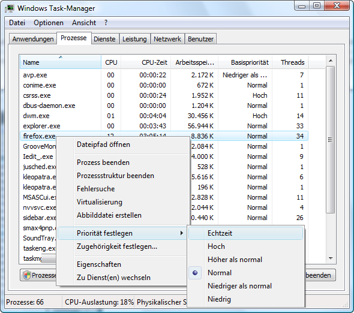Click the 00:04:04 CPU time of dwm.exe
The width and height of the screenshot is (354, 313).
[x=152, y=116]
